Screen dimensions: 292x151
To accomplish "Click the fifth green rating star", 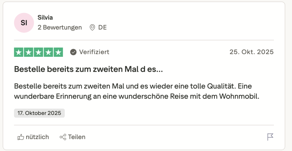I will click(x=58, y=52).
